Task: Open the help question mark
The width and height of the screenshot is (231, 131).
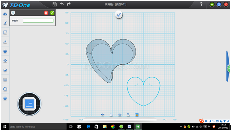Action: click(x=201, y=4)
